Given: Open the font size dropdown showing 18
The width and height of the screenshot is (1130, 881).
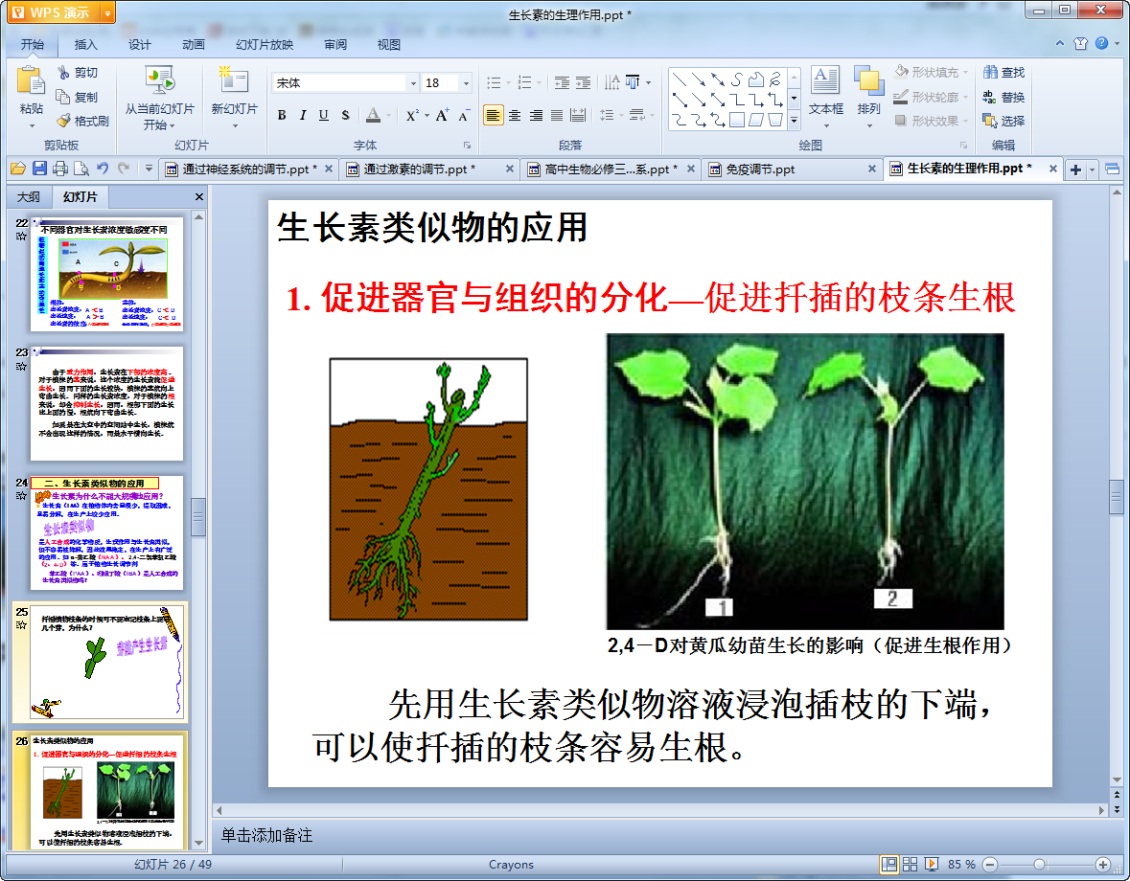Looking at the screenshot, I should (x=466, y=82).
